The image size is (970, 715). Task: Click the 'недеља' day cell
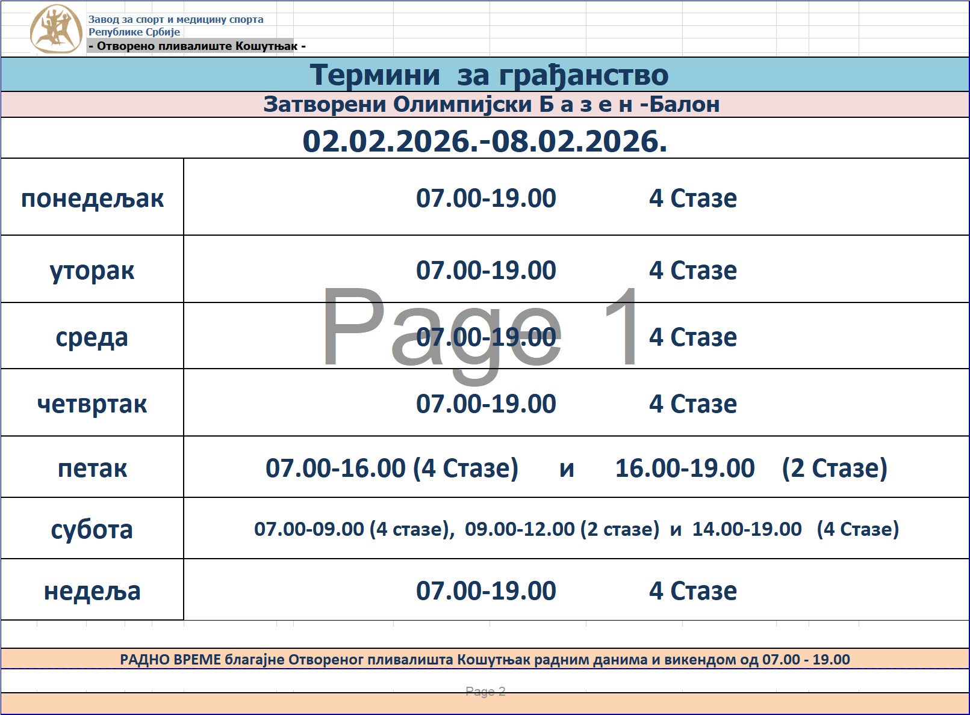[92, 591]
